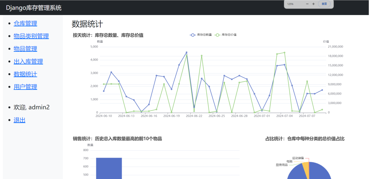Click the tallest blue bar in bar chart

point(109,168)
